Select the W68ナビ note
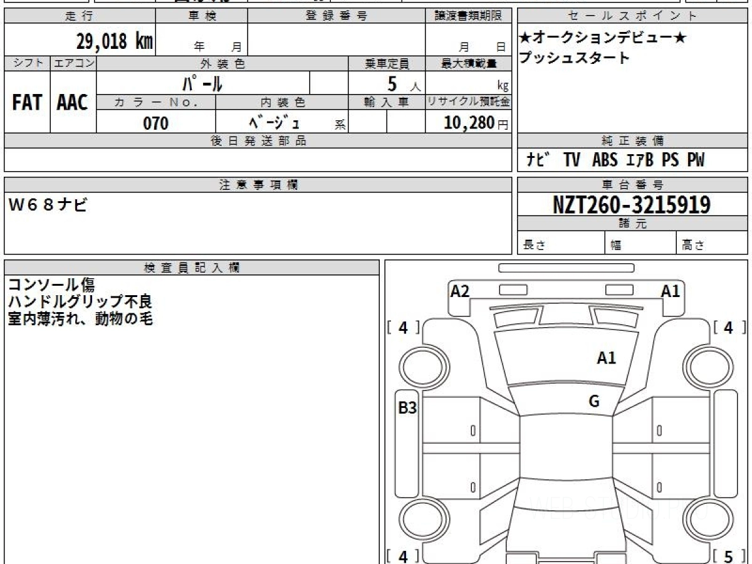This screenshot has width=752, height=564. point(48,205)
